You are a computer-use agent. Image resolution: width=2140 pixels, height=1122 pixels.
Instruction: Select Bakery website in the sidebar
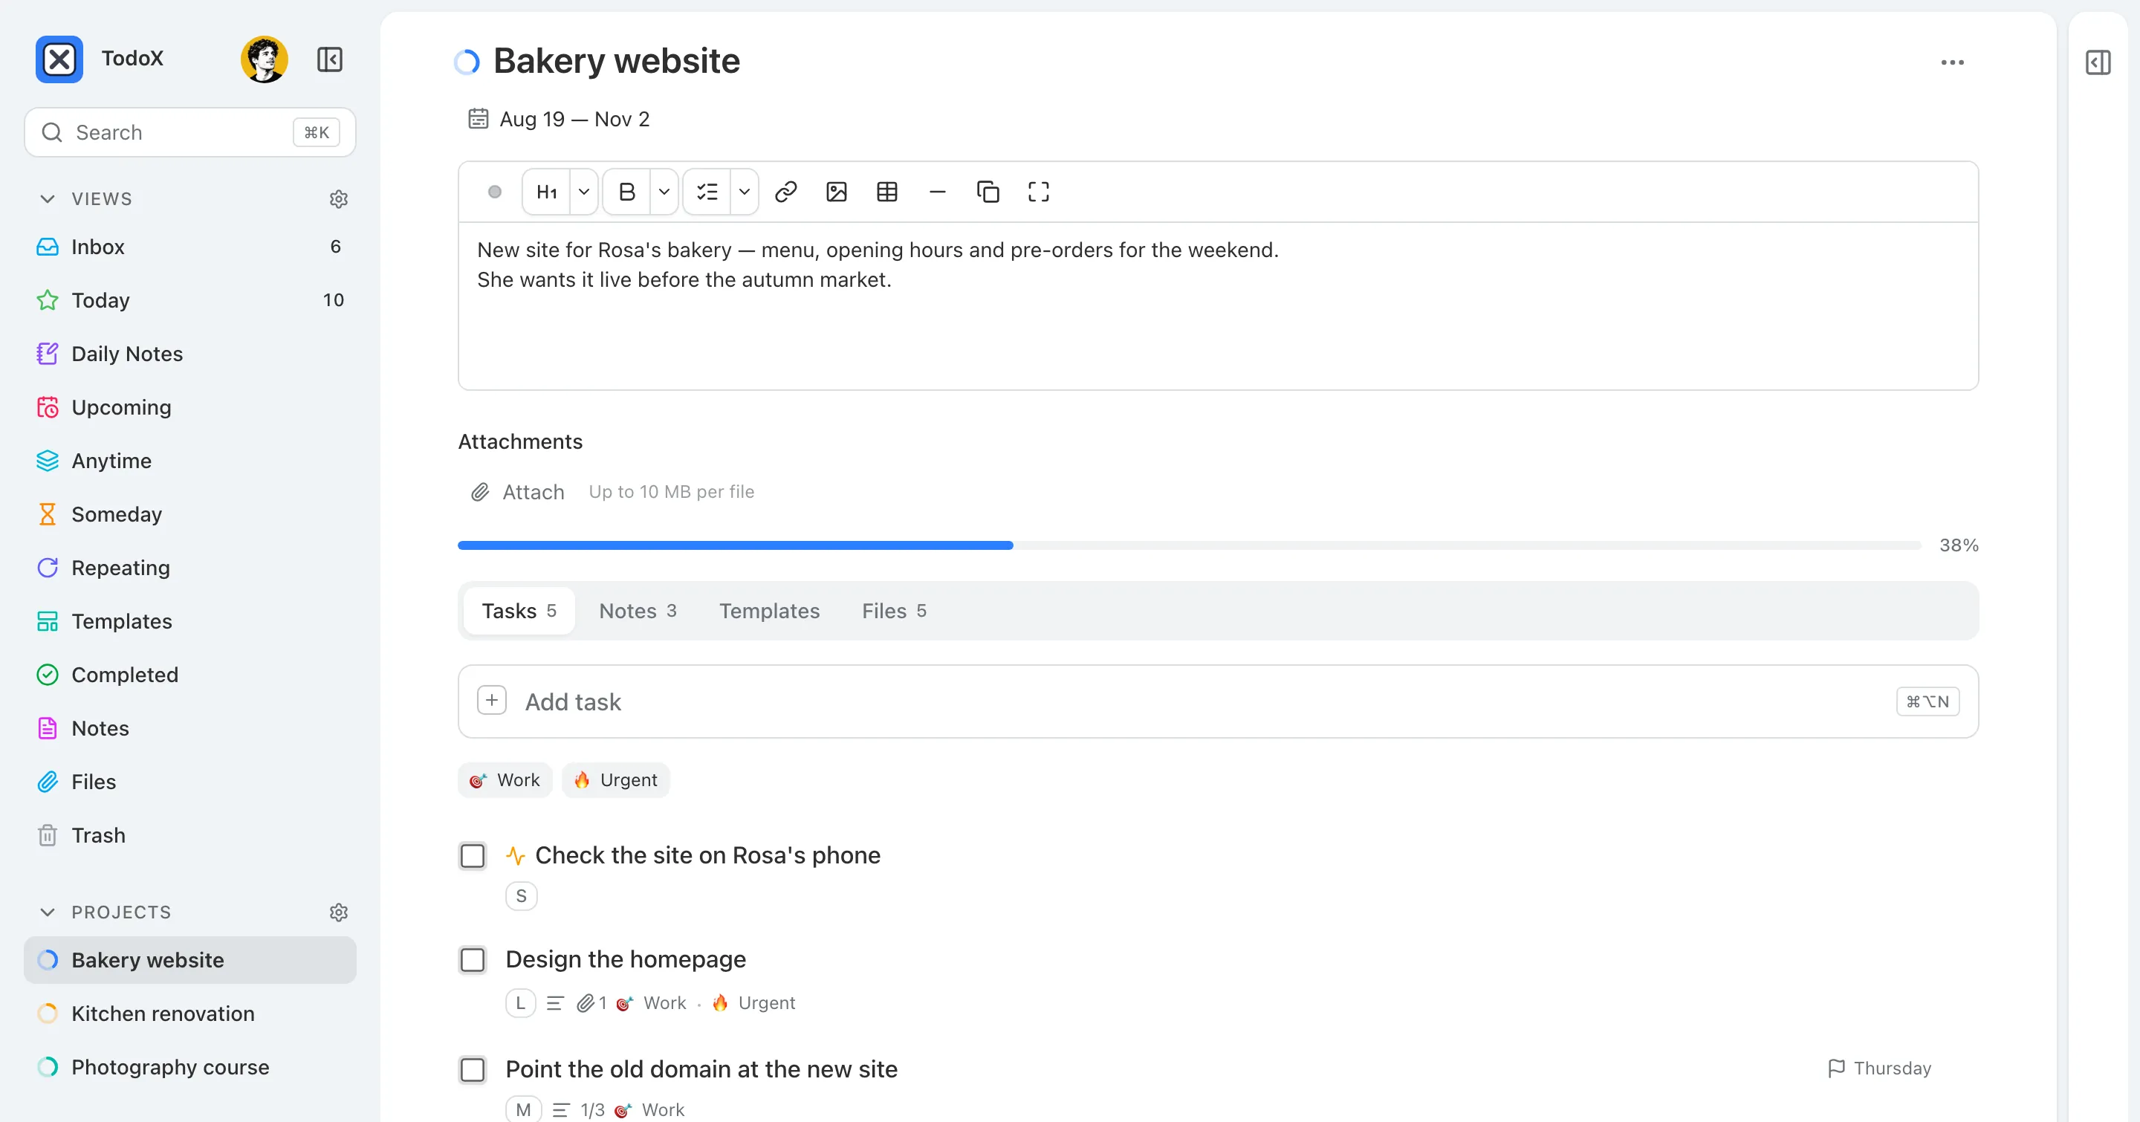[x=190, y=960]
